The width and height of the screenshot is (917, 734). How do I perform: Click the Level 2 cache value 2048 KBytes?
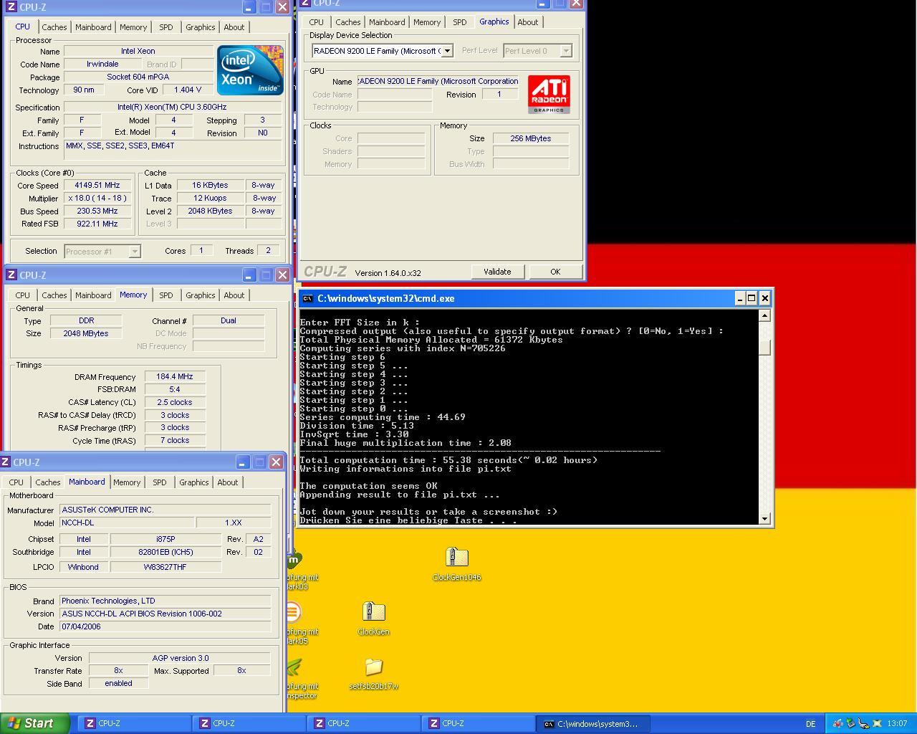(x=210, y=211)
